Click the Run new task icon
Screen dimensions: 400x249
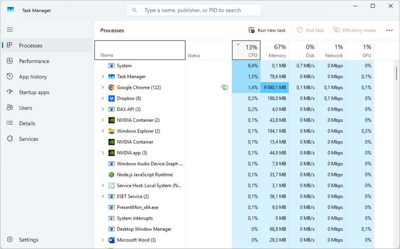252,30
